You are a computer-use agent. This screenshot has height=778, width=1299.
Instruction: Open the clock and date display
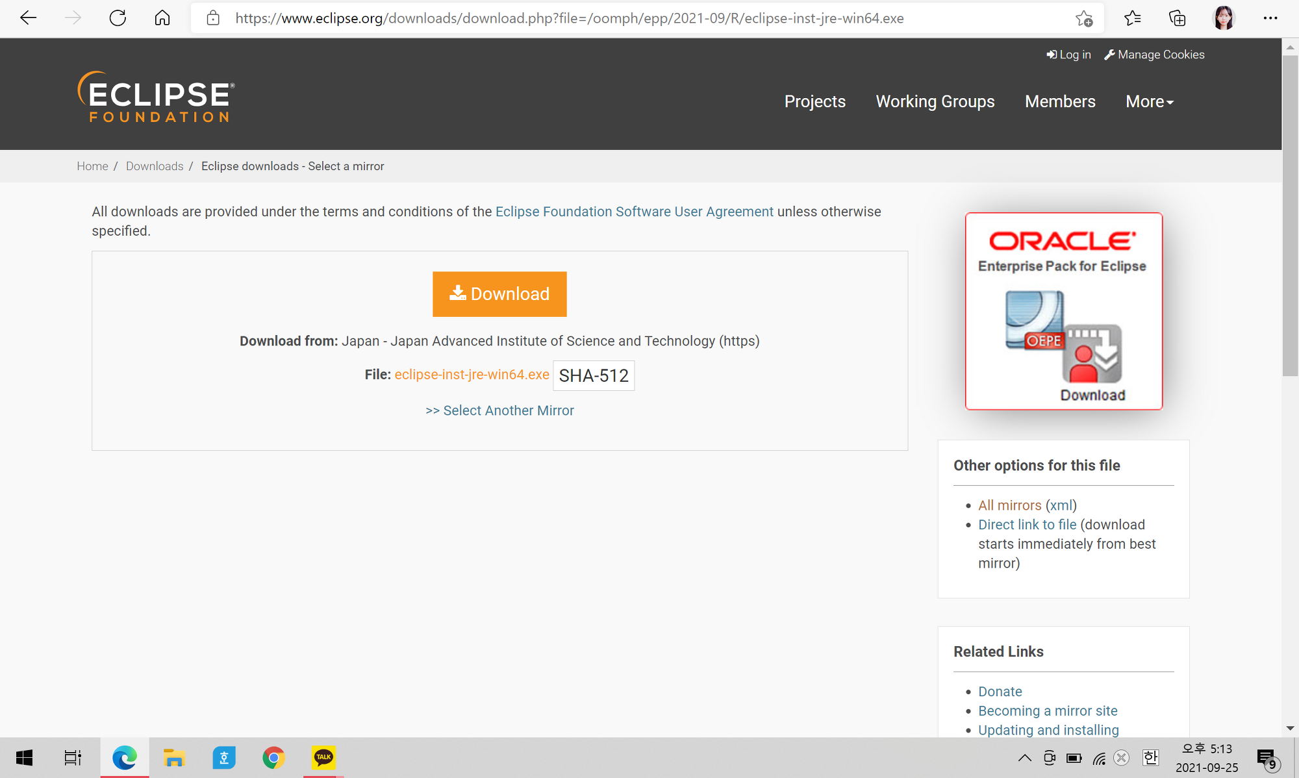1207,758
